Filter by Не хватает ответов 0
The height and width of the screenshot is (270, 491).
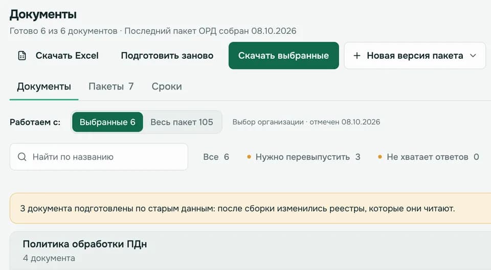pyautogui.click(x=429, y=156)
